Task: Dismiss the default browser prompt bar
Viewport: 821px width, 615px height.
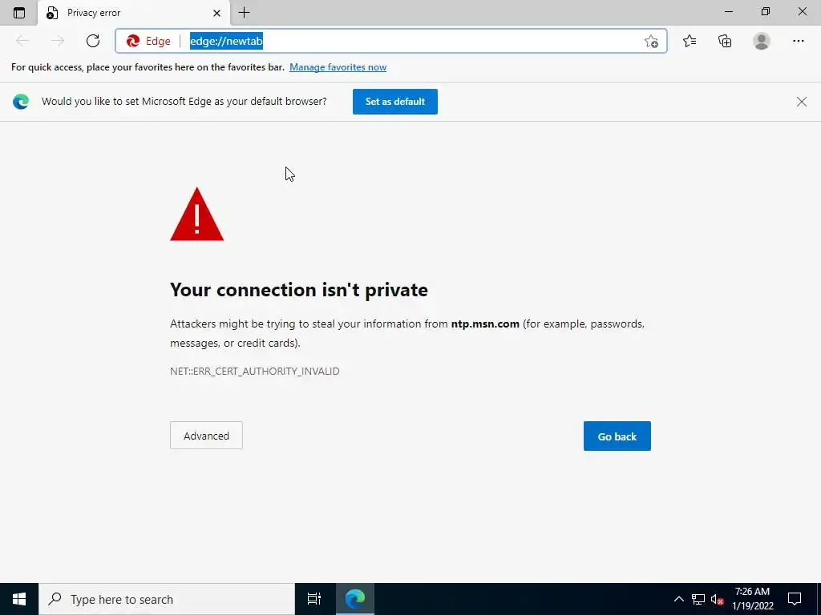Action: pyautogui.click(x=801, y=102)
